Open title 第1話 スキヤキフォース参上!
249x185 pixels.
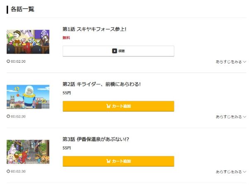click(94, 29)
